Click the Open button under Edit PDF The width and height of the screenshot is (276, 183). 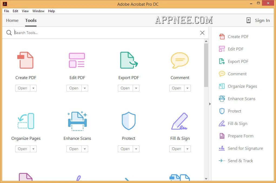point(74,88)
